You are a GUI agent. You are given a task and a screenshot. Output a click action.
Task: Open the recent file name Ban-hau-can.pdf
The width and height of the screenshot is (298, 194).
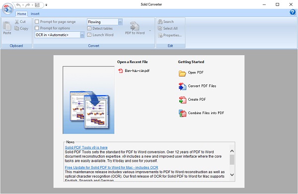point(137,71)
